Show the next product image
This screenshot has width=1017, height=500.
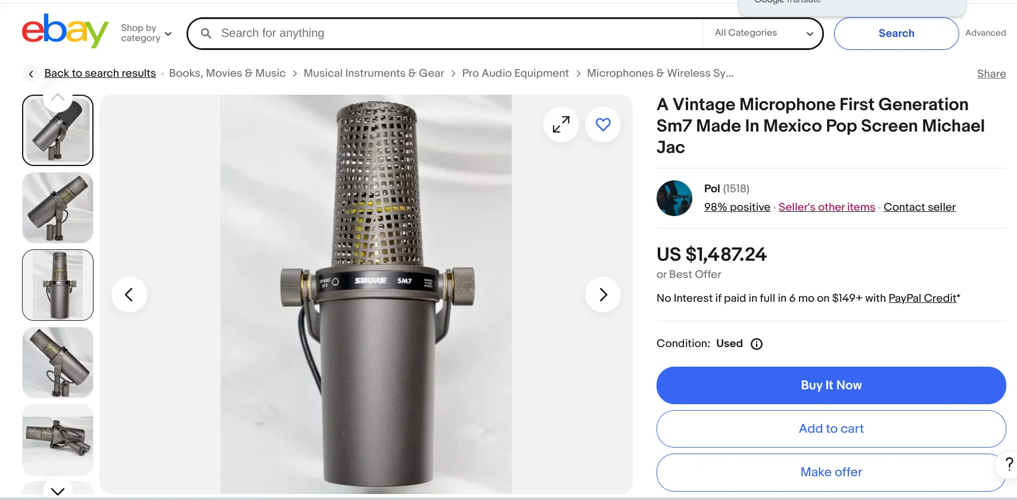(x=603, y=295)
